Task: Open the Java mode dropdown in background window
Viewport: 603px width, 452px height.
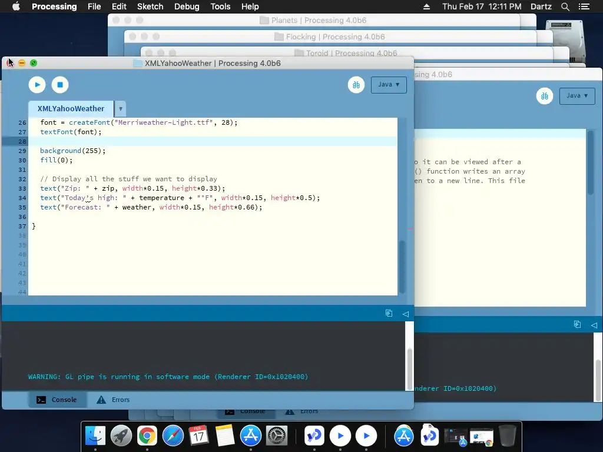Action: [577, 96]
